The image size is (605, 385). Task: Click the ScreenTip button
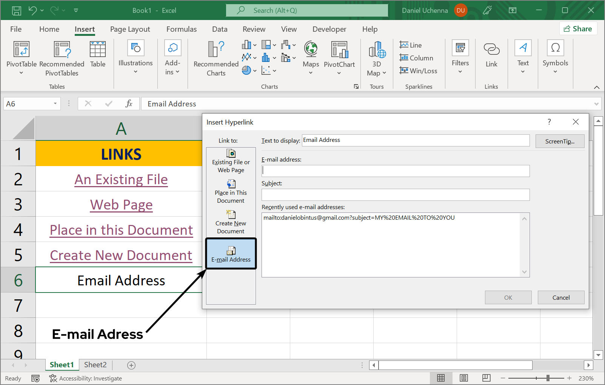(560, 141)
